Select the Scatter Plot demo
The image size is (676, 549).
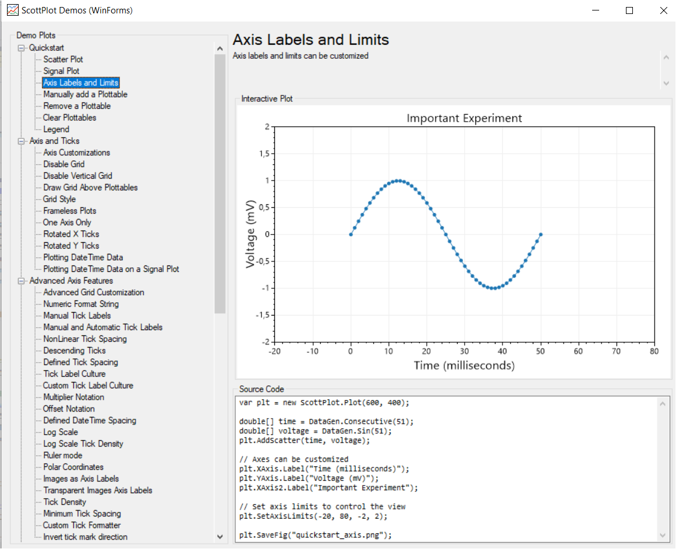(62, 59)
